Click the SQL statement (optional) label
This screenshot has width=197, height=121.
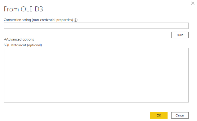[x=23, y=45]
